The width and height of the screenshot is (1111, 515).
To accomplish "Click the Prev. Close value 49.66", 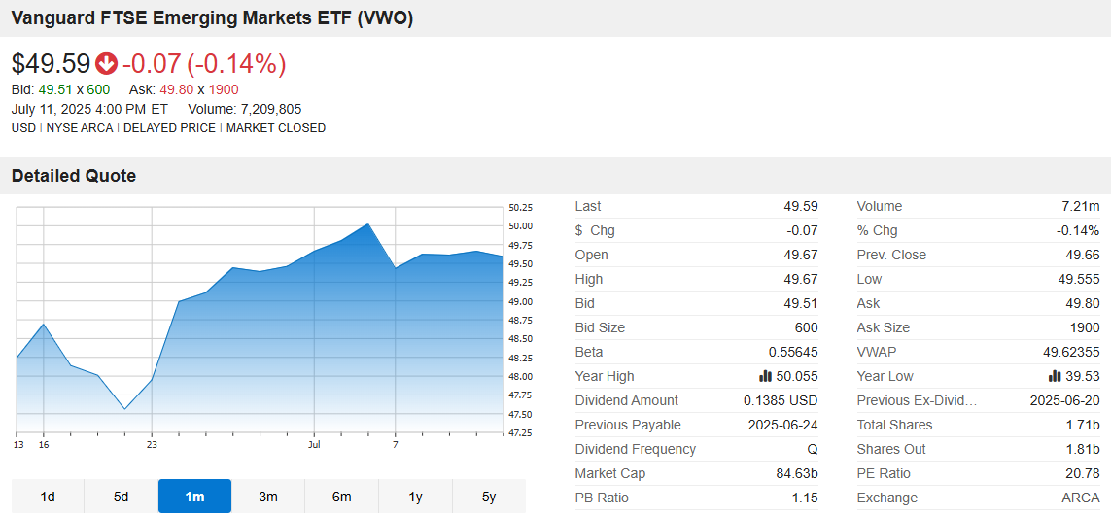I will click(x=1084, y=255).
